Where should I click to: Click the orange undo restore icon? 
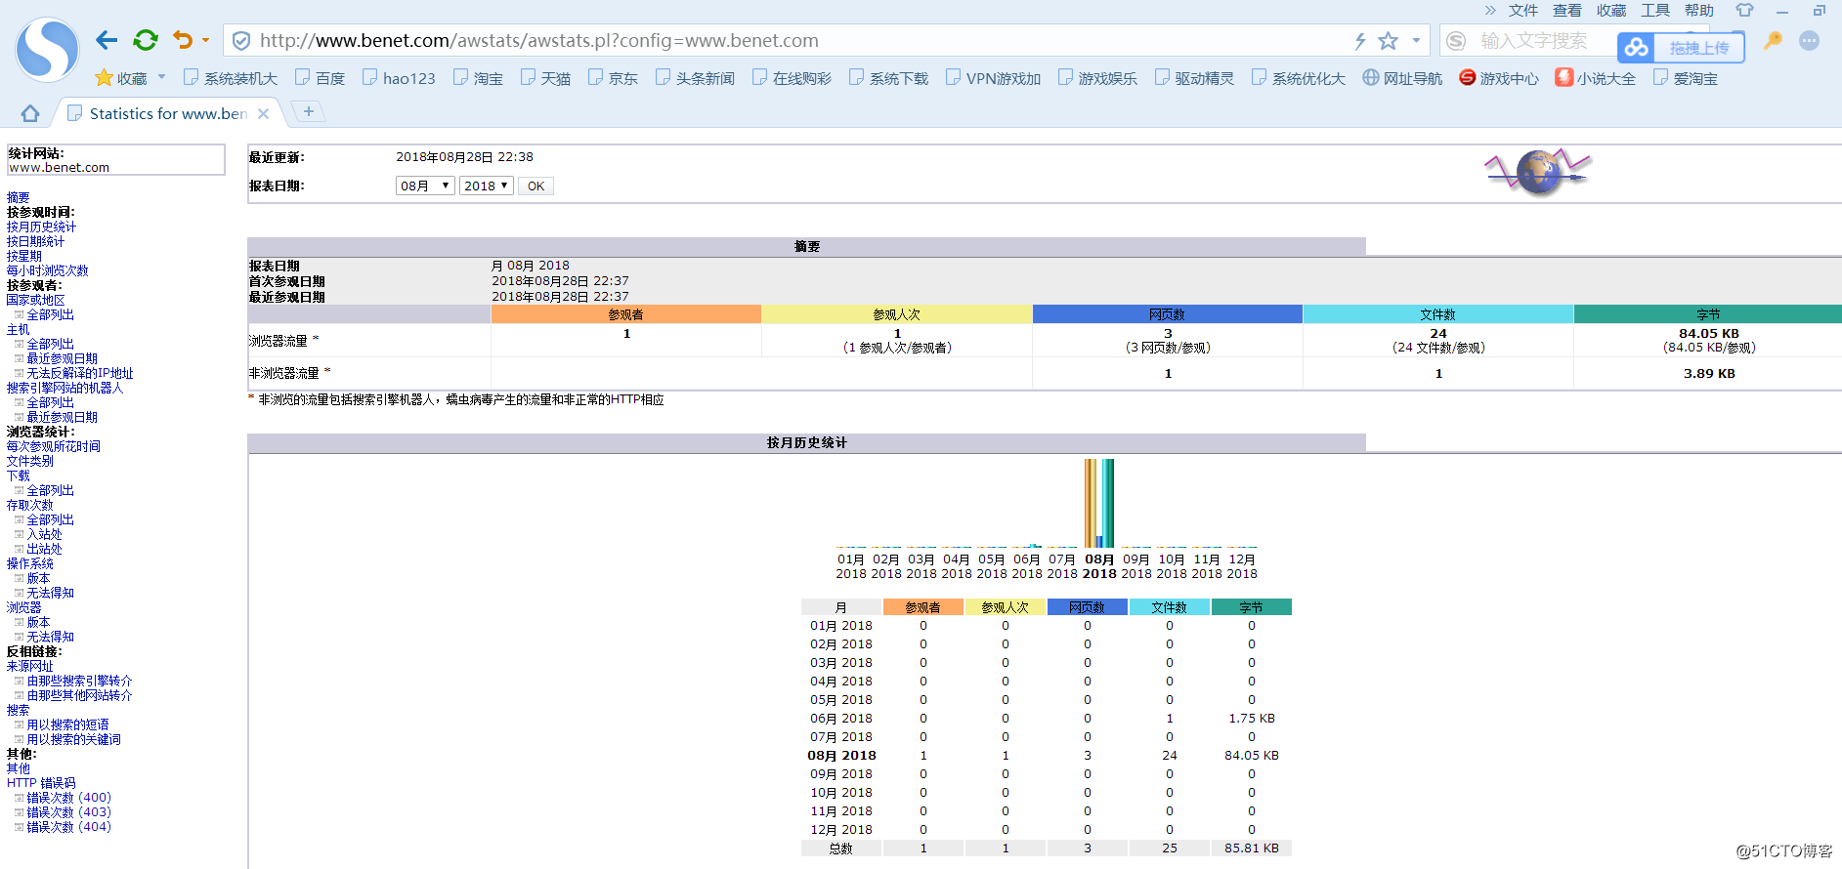(182, 40)
